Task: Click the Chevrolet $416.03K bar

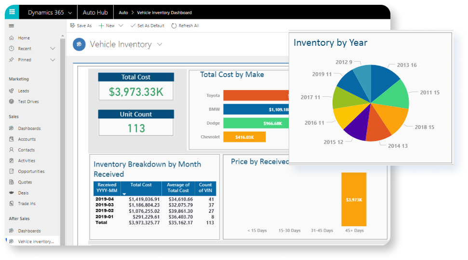Action: coord(244,137)
